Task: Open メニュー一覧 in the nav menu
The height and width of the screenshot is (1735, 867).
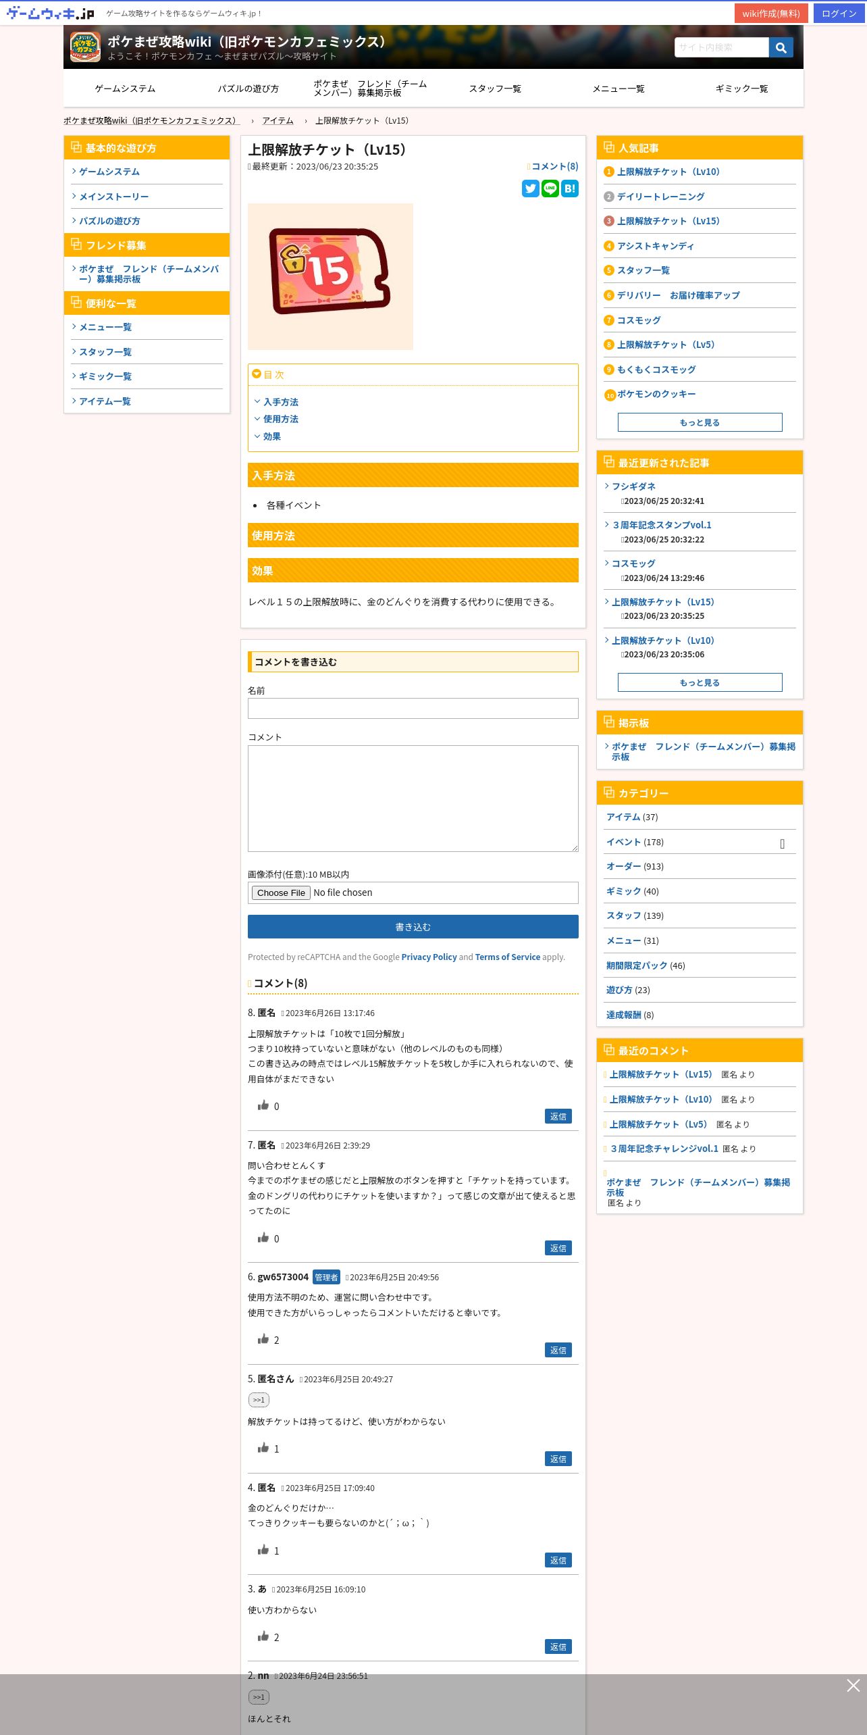Action: 619,89
